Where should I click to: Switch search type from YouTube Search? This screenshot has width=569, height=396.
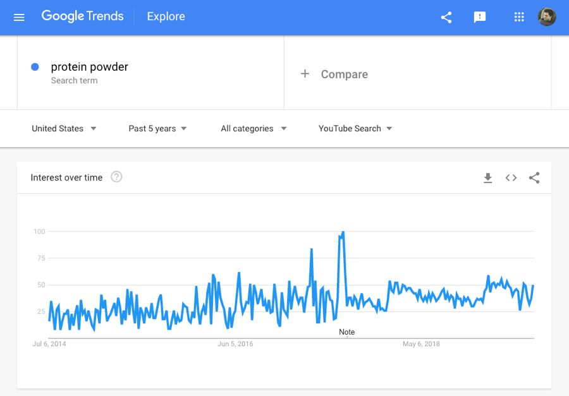(355, 128)
